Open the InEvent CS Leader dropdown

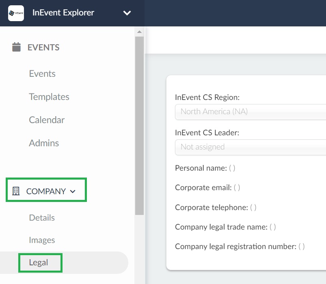pos(250,147)
